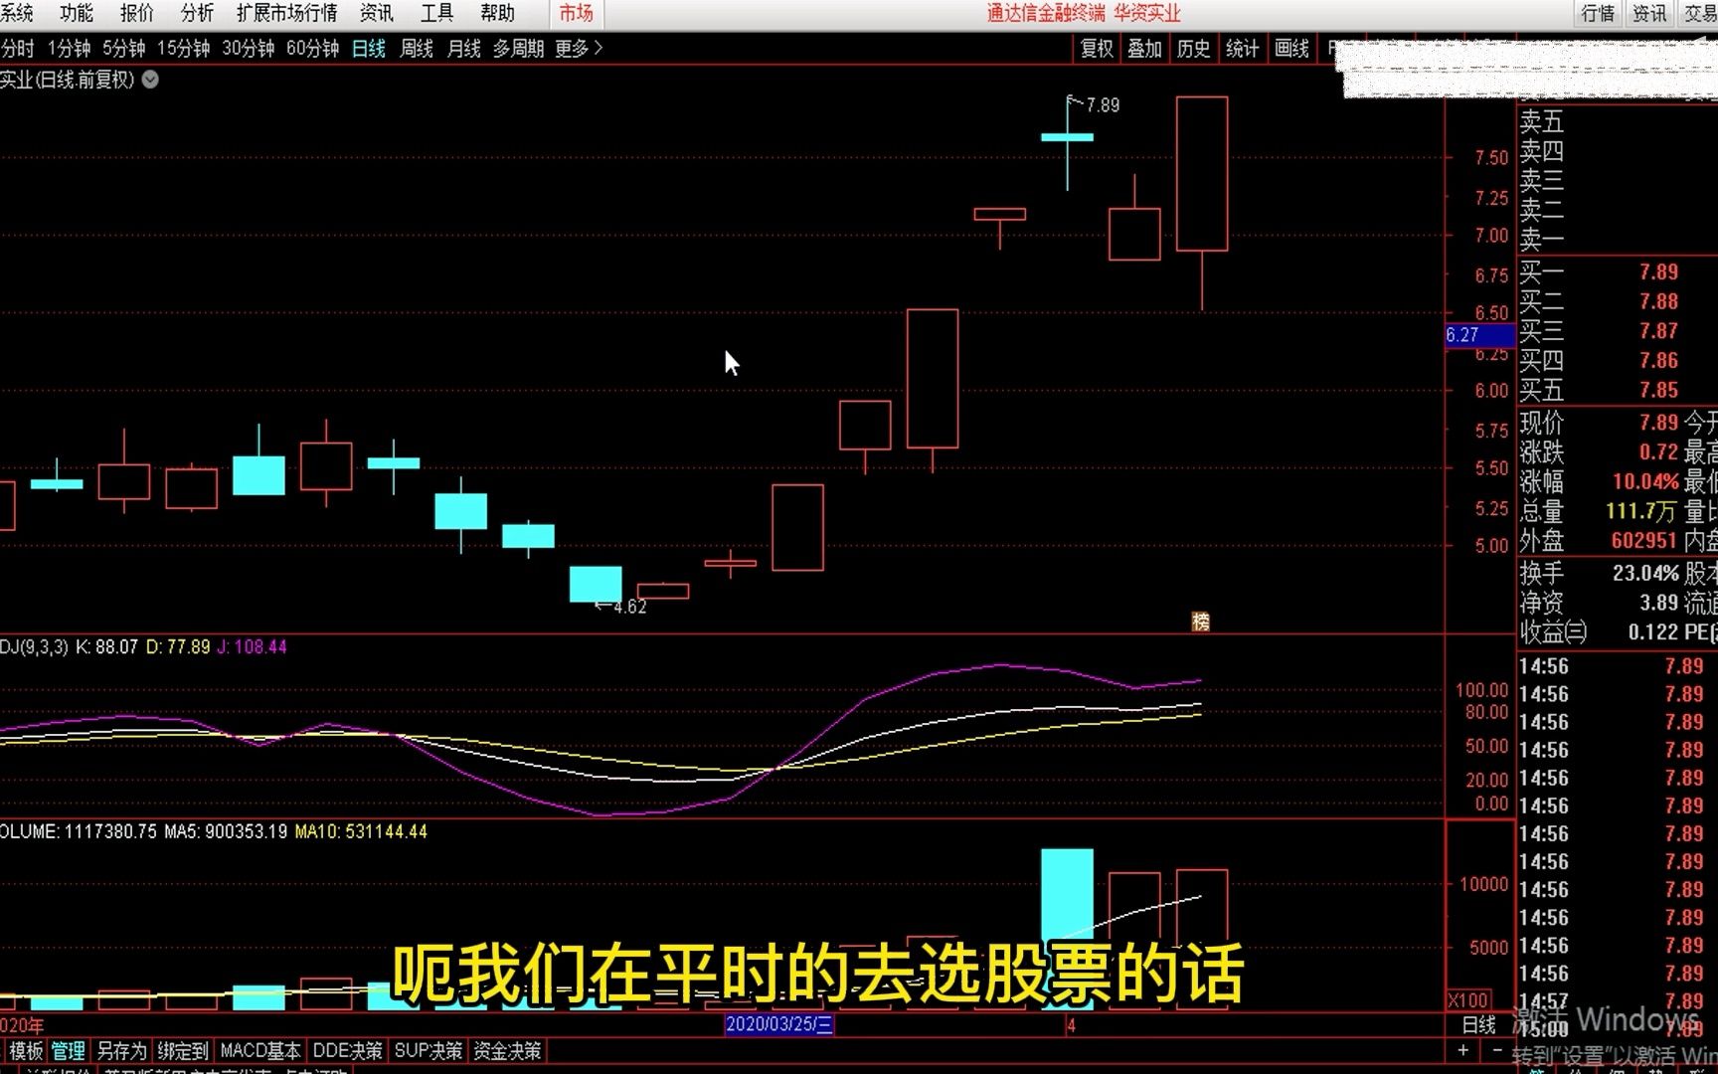Open the 历史 history view
1718x1074 pixels.
pyautogui.click(x=1193, y=48)
